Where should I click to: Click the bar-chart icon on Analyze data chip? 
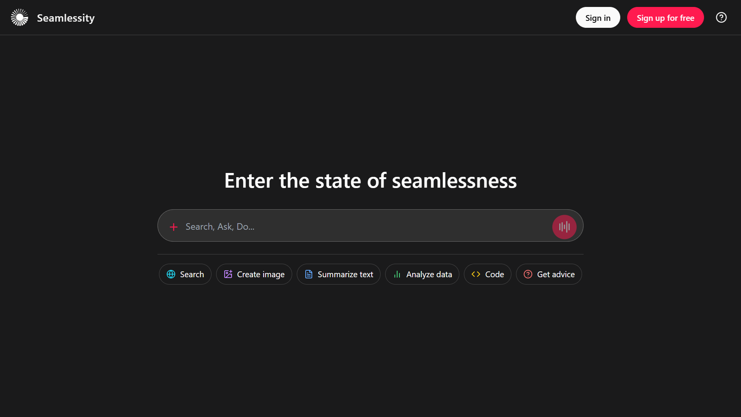click(x=397, y=274)
